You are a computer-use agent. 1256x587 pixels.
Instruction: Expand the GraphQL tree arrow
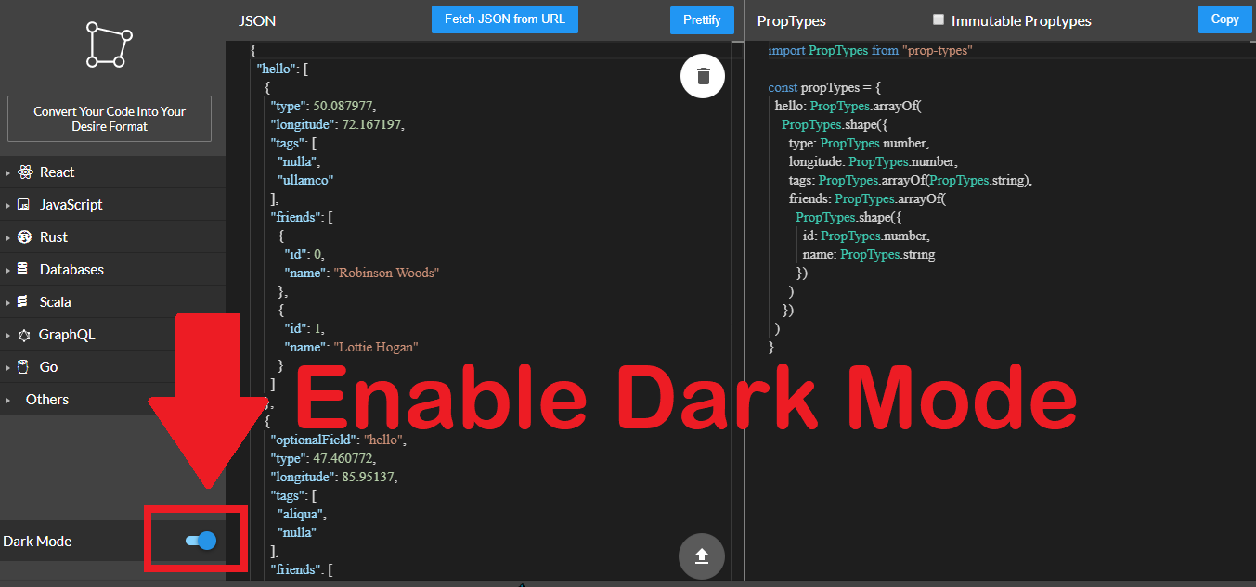click(7, 336)
